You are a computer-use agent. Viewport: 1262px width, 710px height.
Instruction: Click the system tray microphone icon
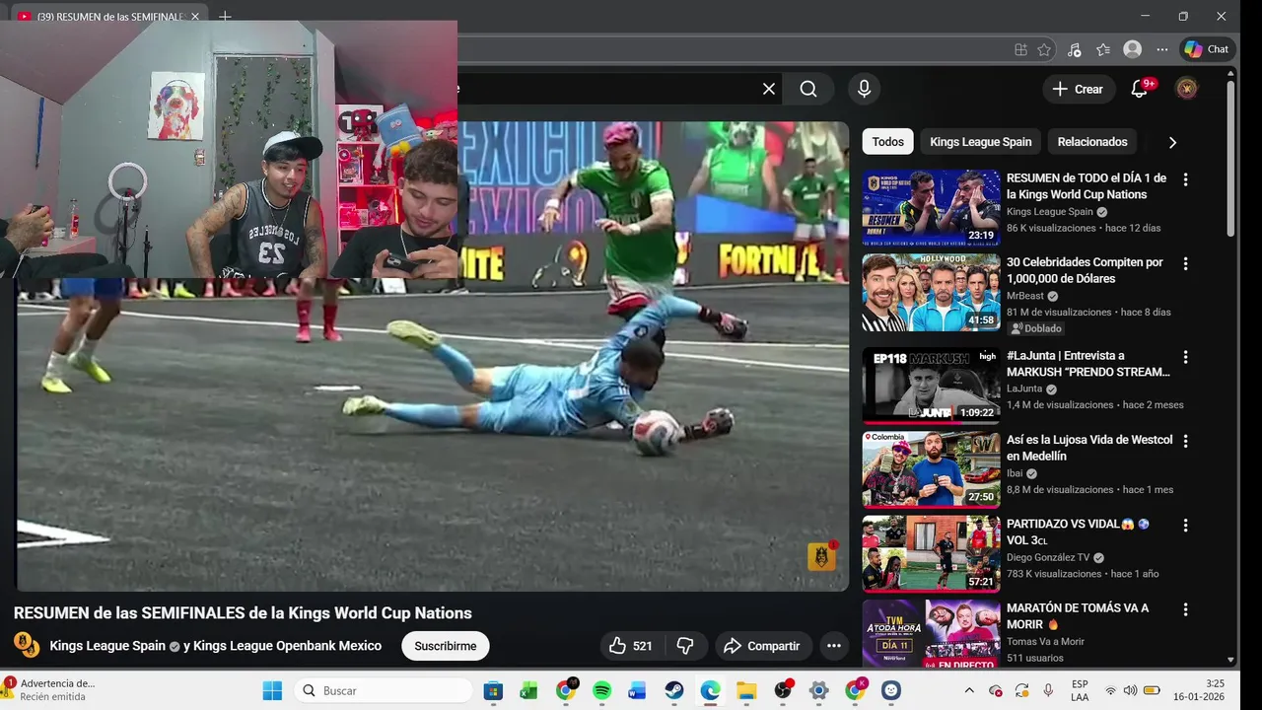tap(1048, 690)
